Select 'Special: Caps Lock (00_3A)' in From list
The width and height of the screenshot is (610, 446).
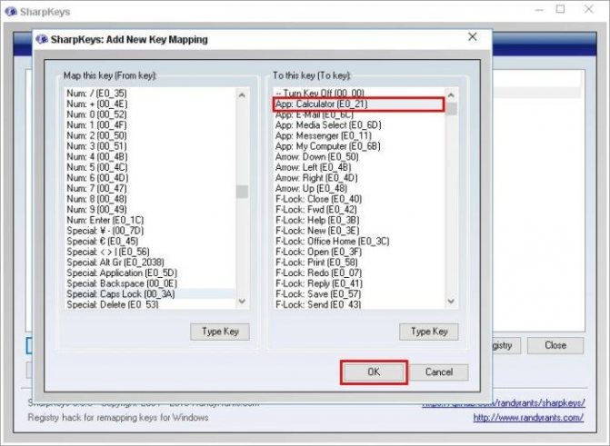[150, 294]
